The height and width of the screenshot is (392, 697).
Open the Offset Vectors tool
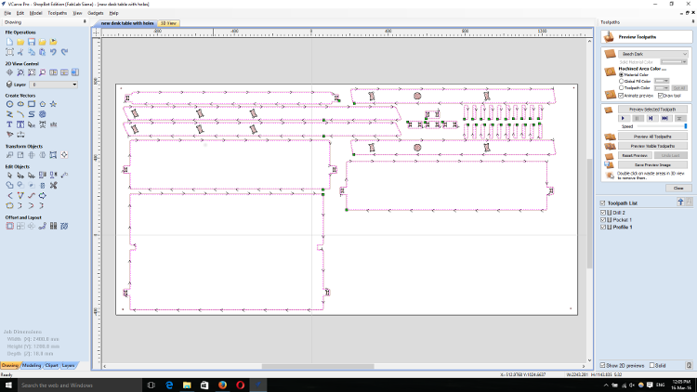pyautogui.click(x=10, y=227)
